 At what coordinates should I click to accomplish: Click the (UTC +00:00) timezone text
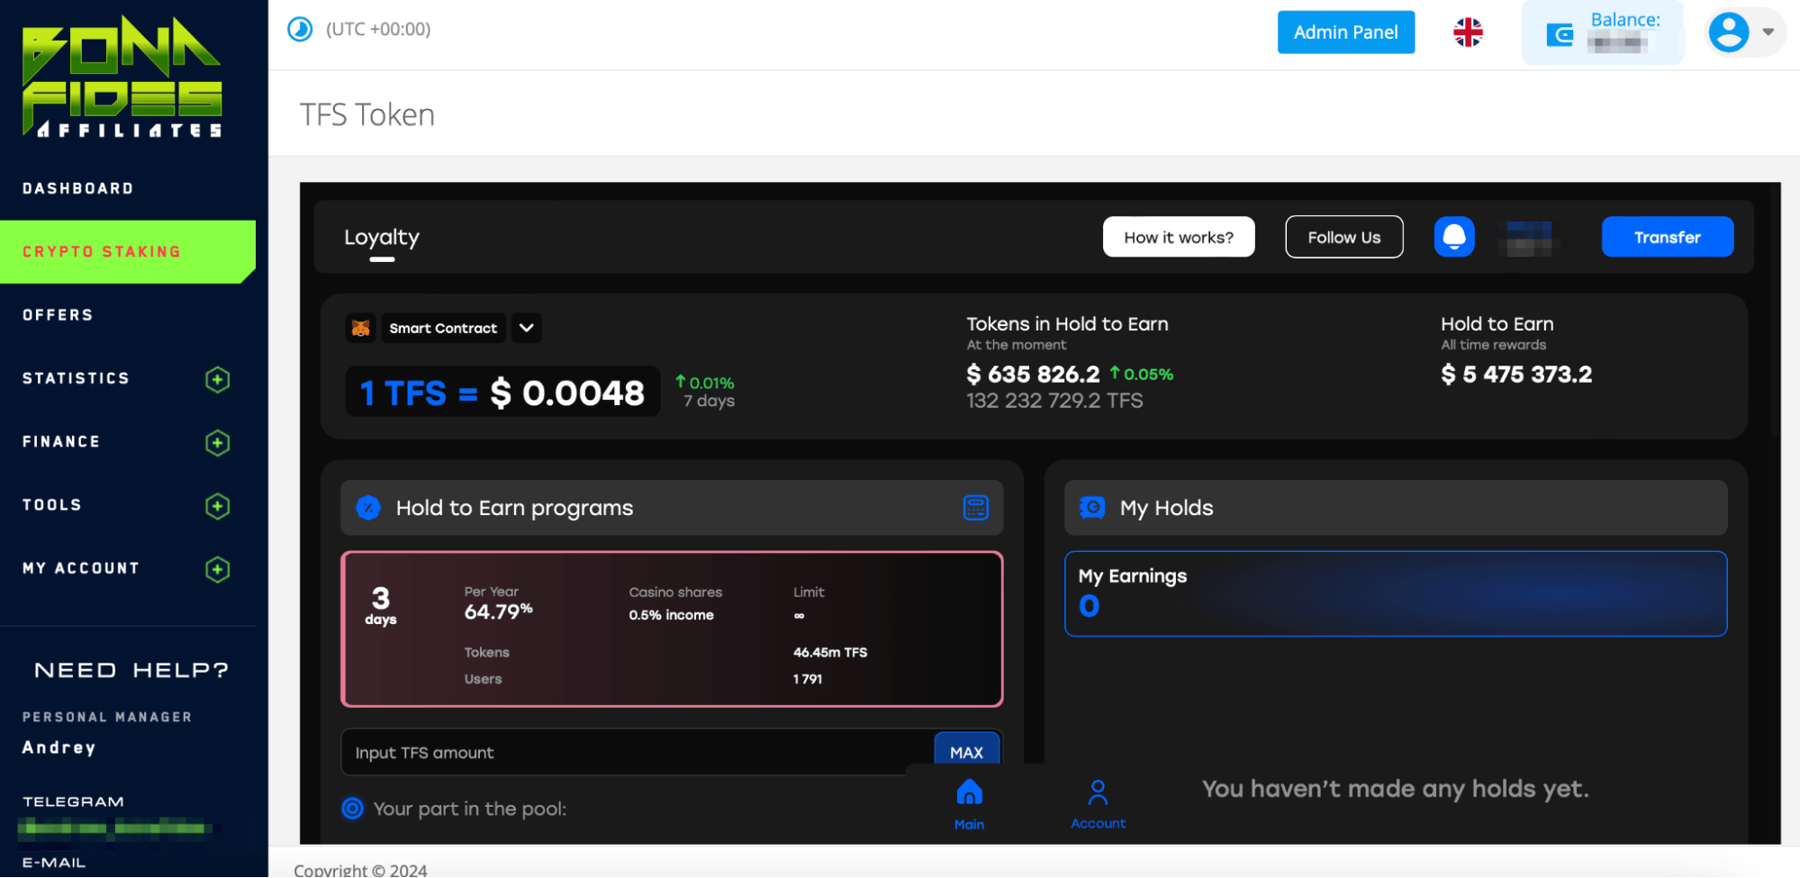pyautogui.click(x=378, y=29)
